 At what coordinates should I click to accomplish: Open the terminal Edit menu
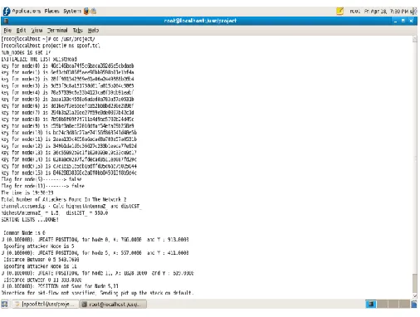coord(21,31)
